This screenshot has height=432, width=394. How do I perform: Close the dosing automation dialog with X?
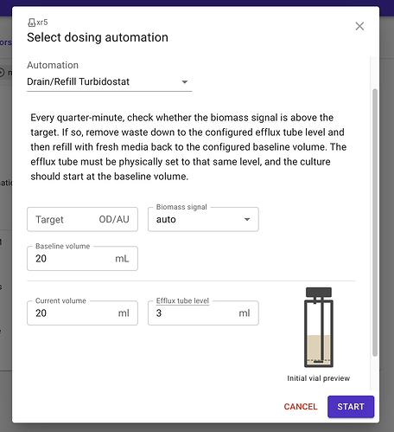tap(359, 26)
